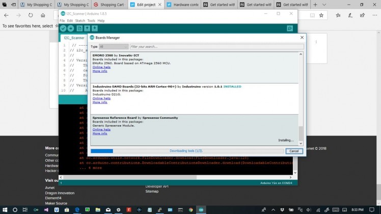Viewport: 381px width, 214px height.
Task: Click the Dropbox icon on taskbar
Action: (57, 209)
